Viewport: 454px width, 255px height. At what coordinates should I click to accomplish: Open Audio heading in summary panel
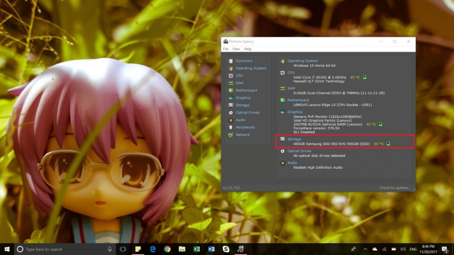coord(292,163)
